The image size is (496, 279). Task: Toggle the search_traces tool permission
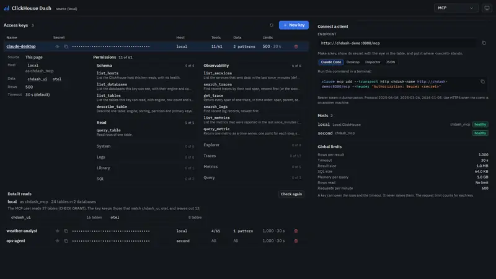point(252,86)
